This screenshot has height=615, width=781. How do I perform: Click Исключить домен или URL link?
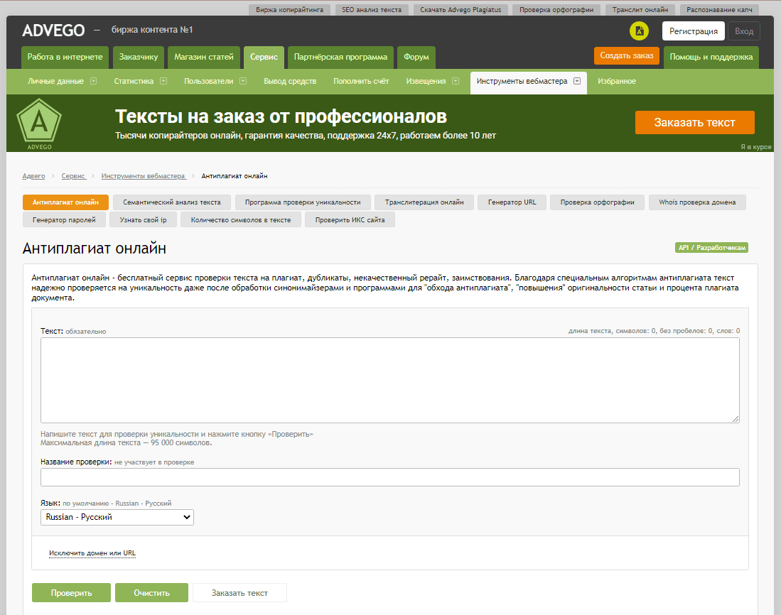tap(92, 553)
